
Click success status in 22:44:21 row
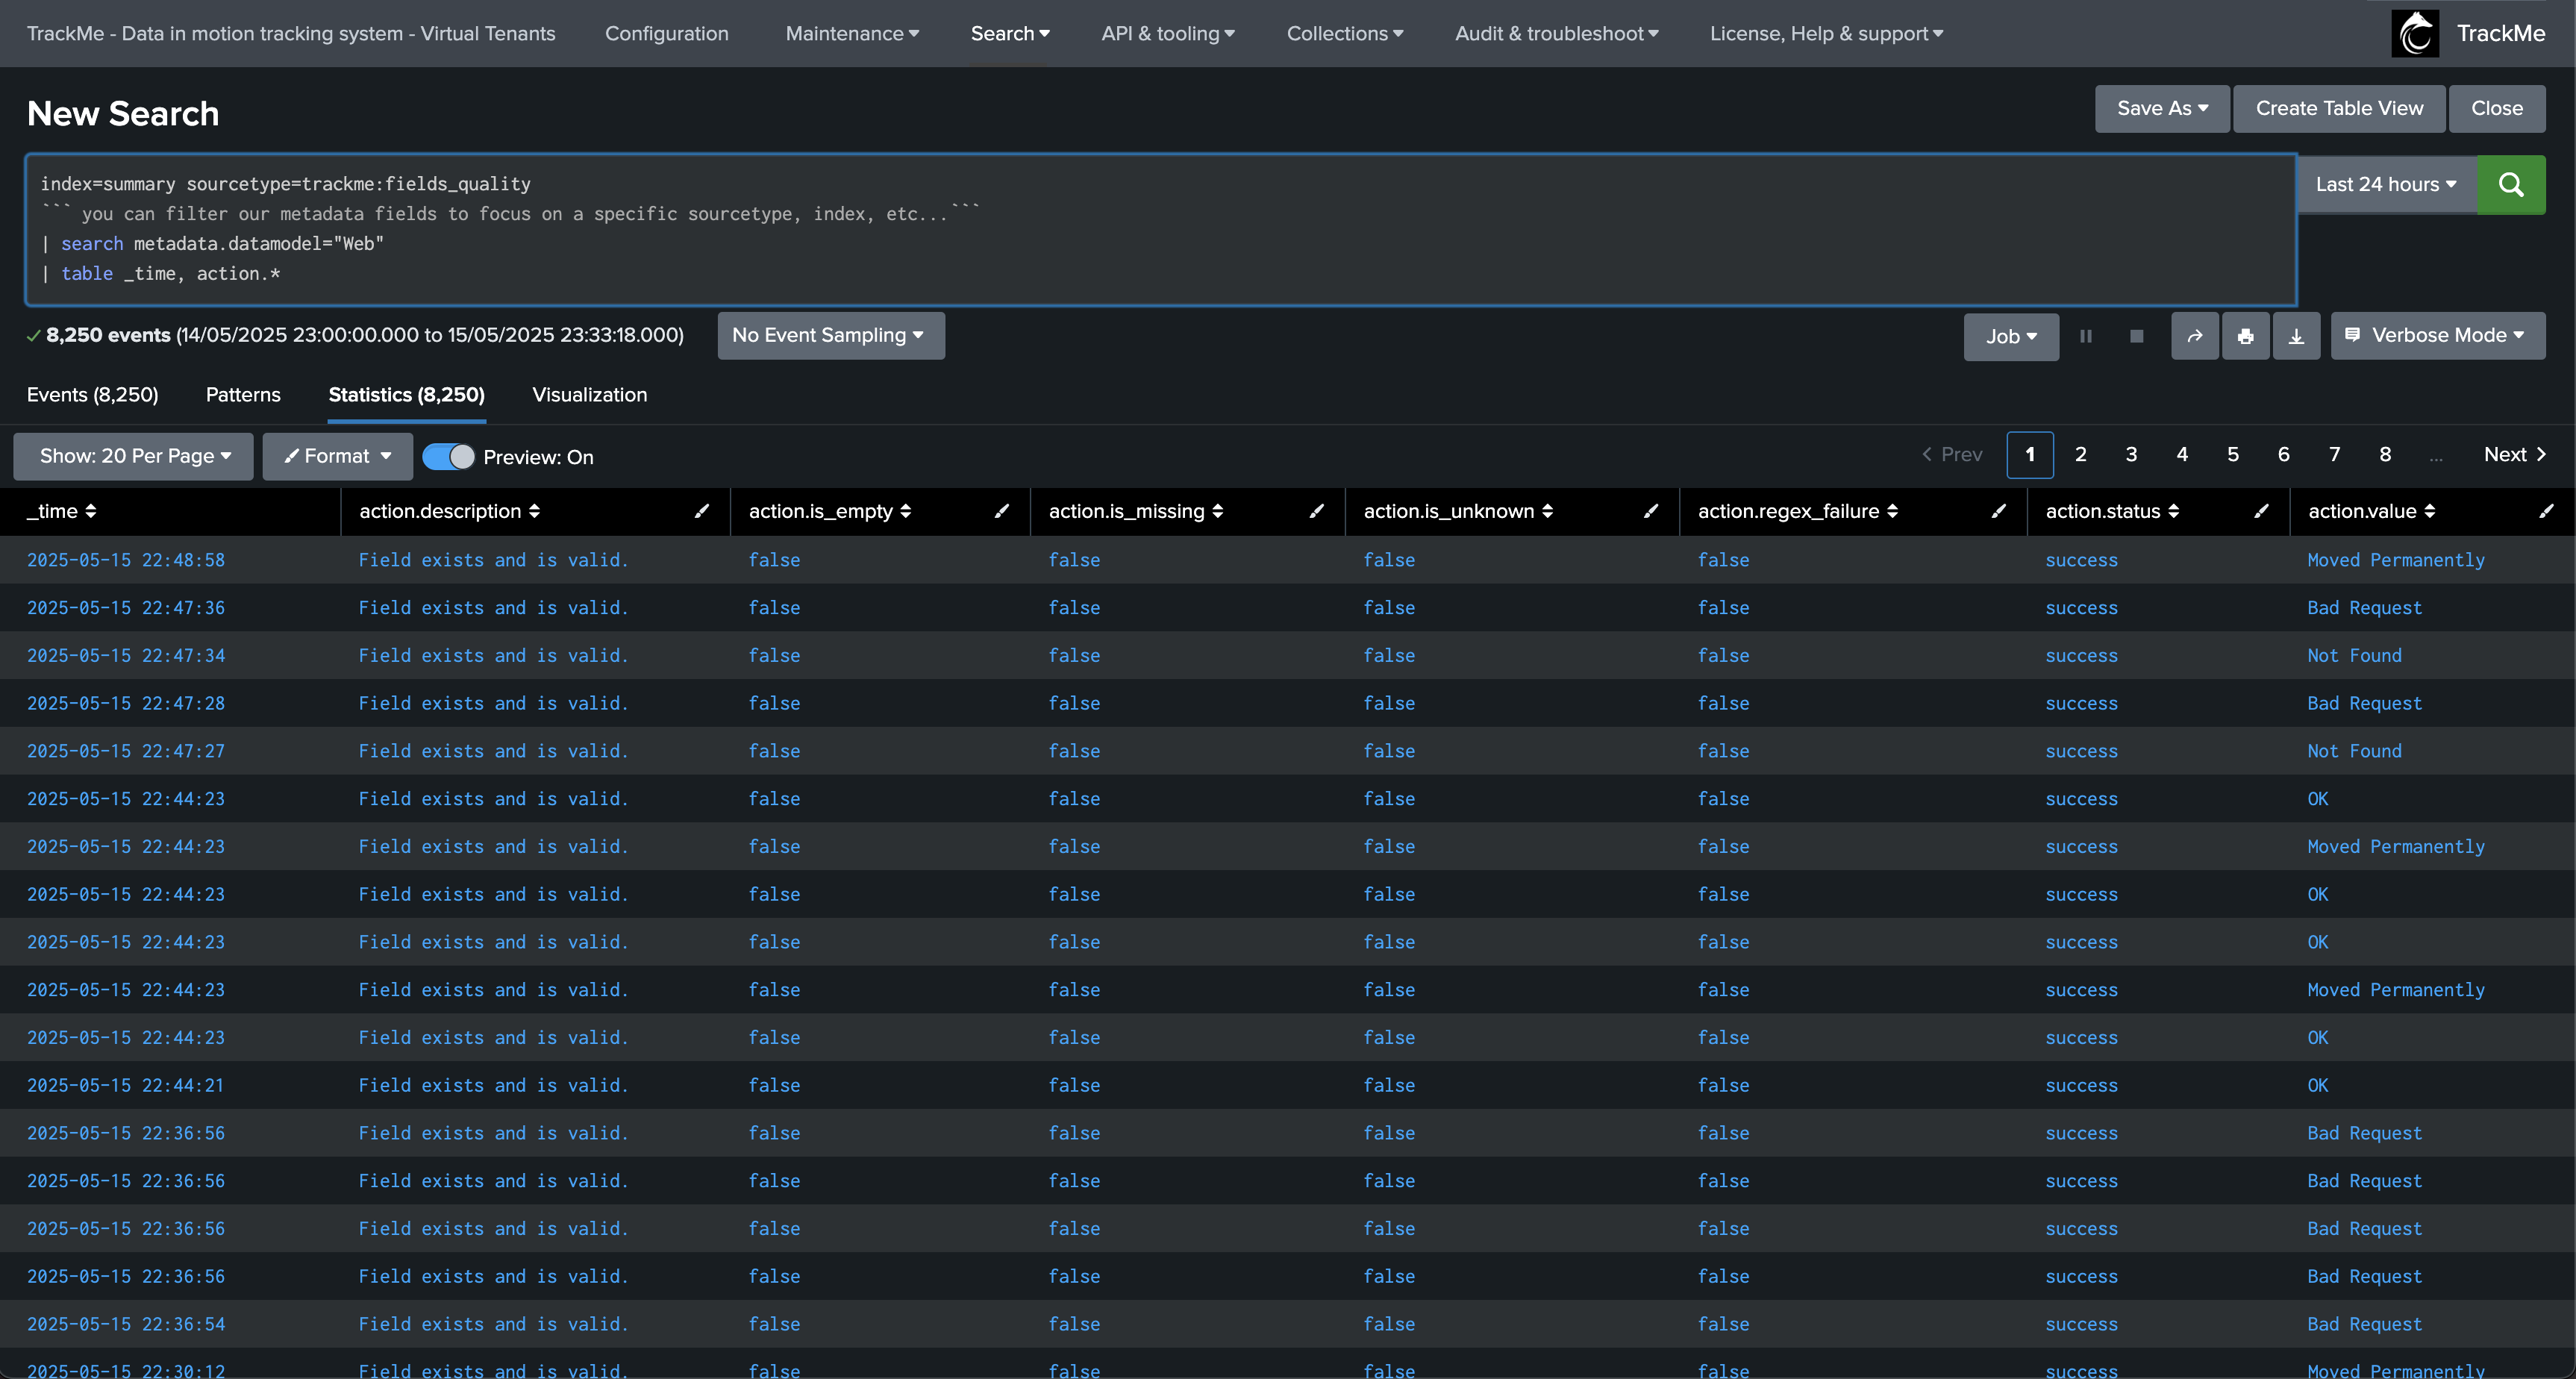point(2081,1085)
